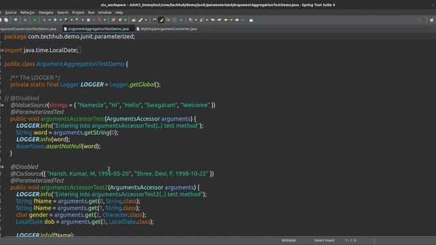This screenshot has width=436, height=245.
Task: Click the green Boot Dashboard relaunch icon
Action: [x=35, y=20]
